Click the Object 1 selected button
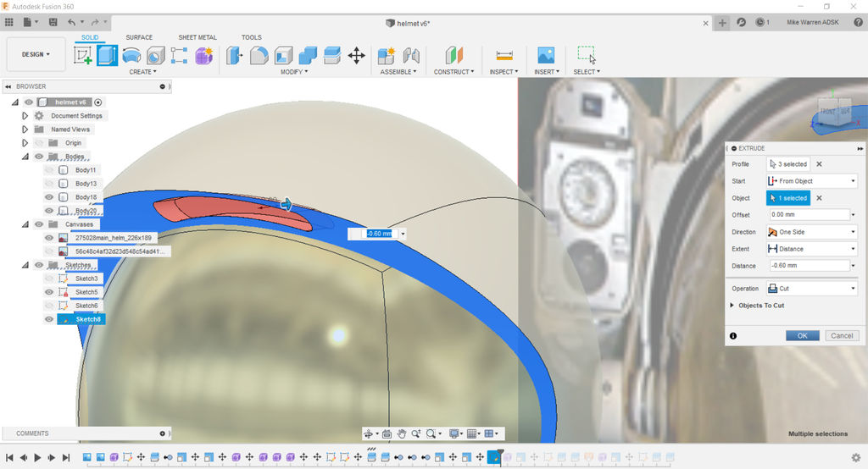Viewport: 868px width, 469px height. point(788,198)
